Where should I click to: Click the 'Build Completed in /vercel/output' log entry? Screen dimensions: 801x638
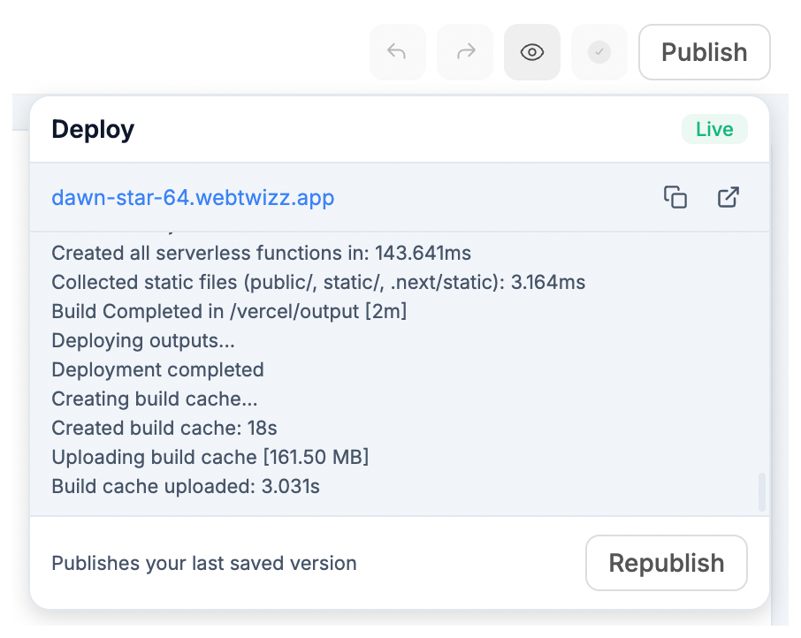229,312
